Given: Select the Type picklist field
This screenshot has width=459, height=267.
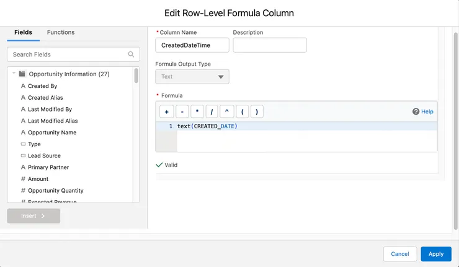Looking at the screenshot, I should (x=34, y=144).
